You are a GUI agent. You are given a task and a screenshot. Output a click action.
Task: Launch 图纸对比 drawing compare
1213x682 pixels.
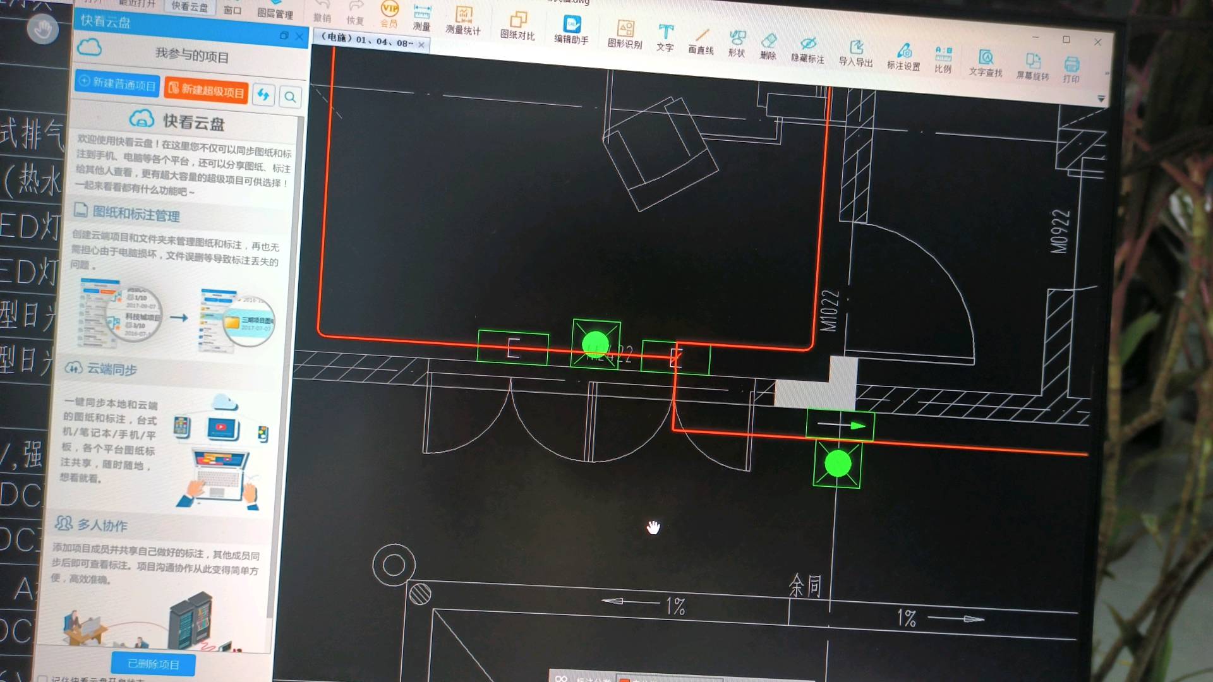coord(517,27)
